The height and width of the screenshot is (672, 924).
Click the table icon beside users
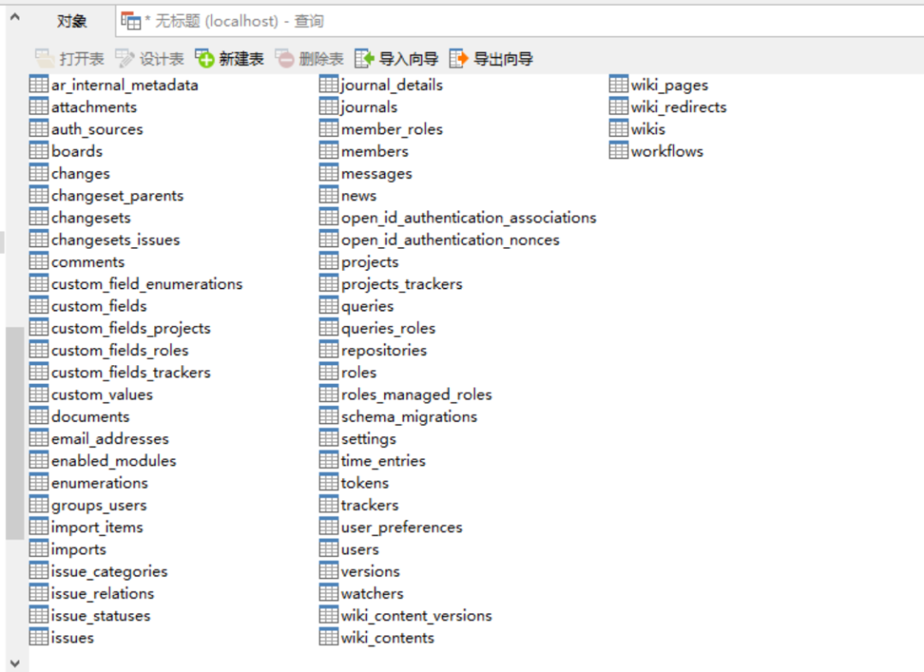click(329, 549)
